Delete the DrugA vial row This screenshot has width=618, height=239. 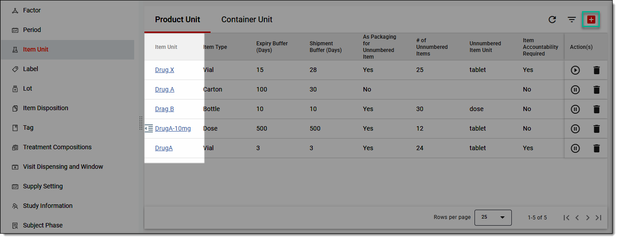(597, 148)
